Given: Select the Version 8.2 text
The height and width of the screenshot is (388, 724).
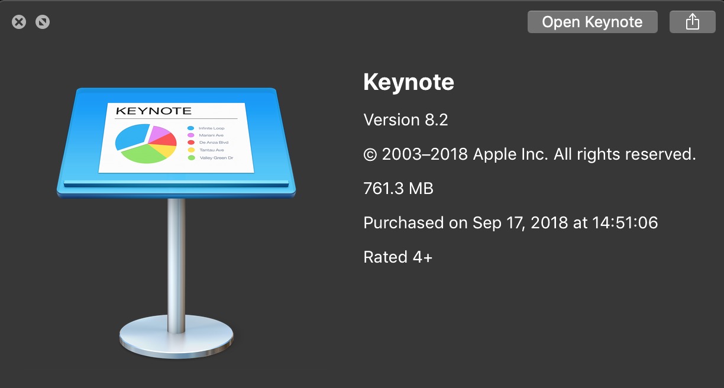Looking at the screenshot, I should coord(406,120).
